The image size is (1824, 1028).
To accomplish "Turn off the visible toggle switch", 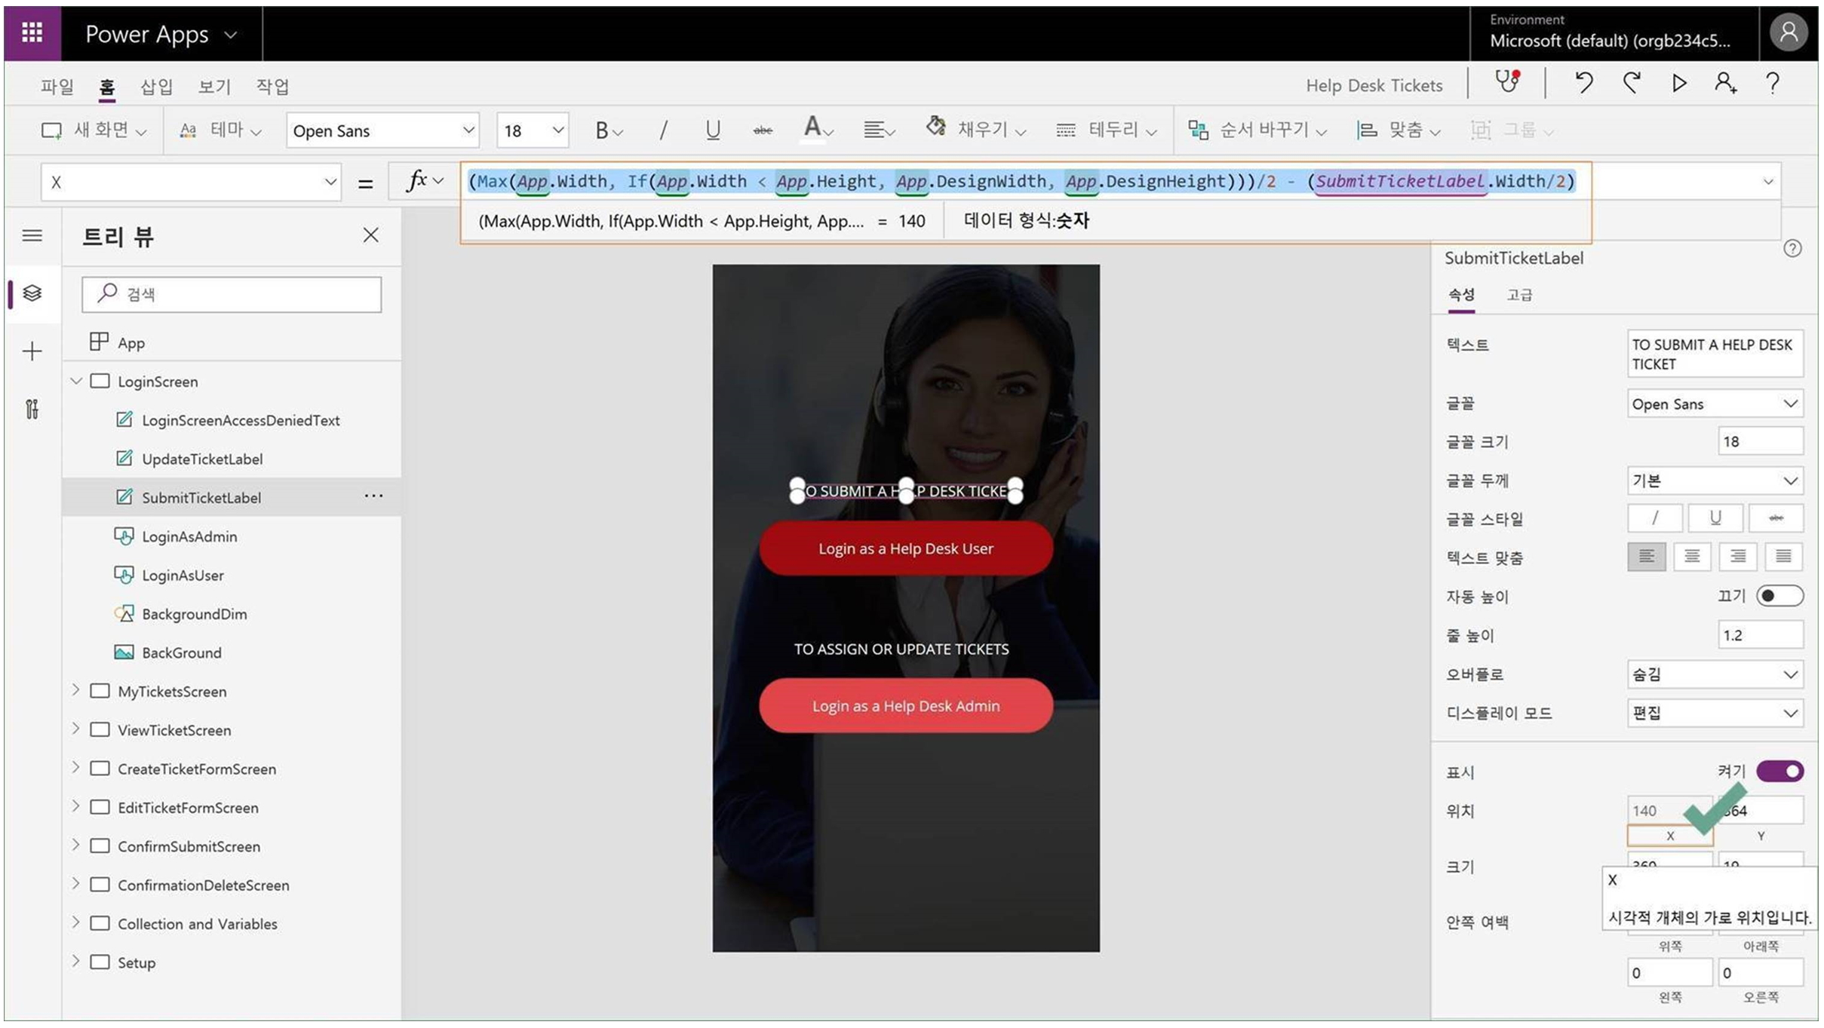I will 1779,772.
